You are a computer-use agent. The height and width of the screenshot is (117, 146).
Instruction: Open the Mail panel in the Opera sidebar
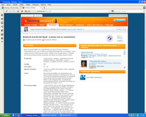(2, 19)
